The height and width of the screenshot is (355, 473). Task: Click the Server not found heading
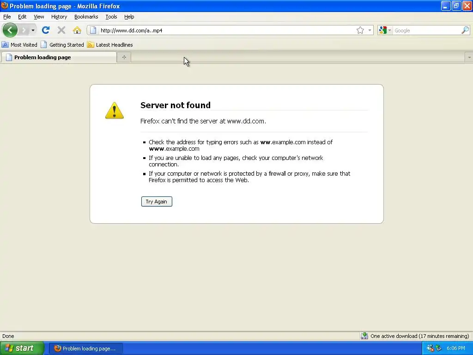[x=175, y=105]
